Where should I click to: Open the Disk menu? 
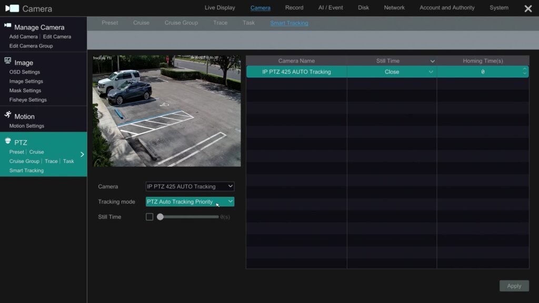point(363,7)
